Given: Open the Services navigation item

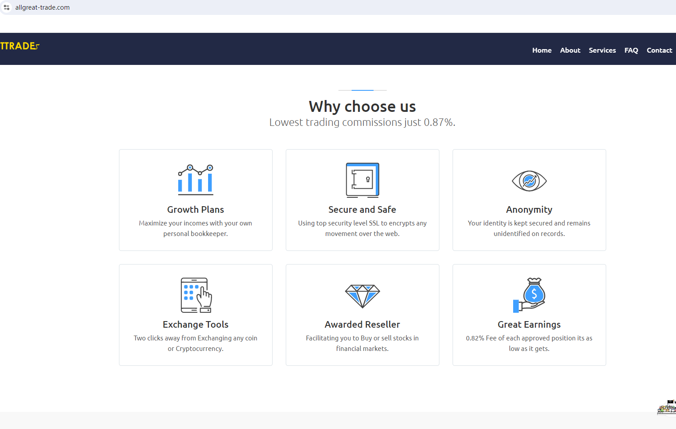Looking at the screenshot, I should 602,50.
